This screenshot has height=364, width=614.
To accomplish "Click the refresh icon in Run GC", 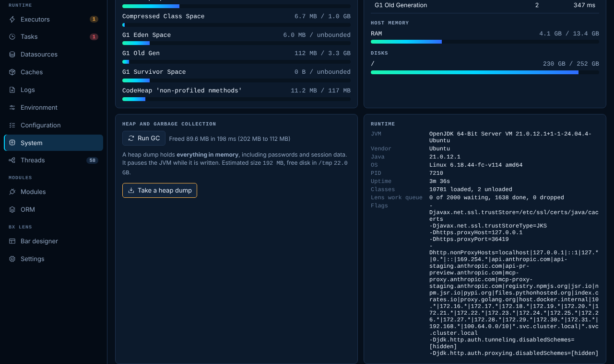I will [131, 138].
